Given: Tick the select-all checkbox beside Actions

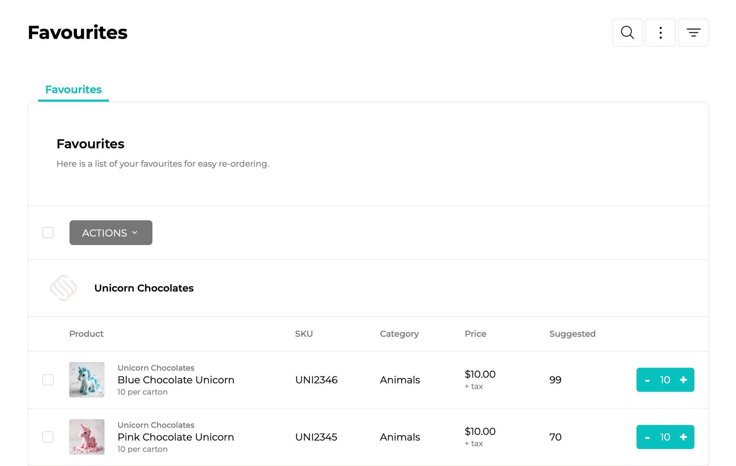Looking at the screenshot, I should [x=48, y=233].
